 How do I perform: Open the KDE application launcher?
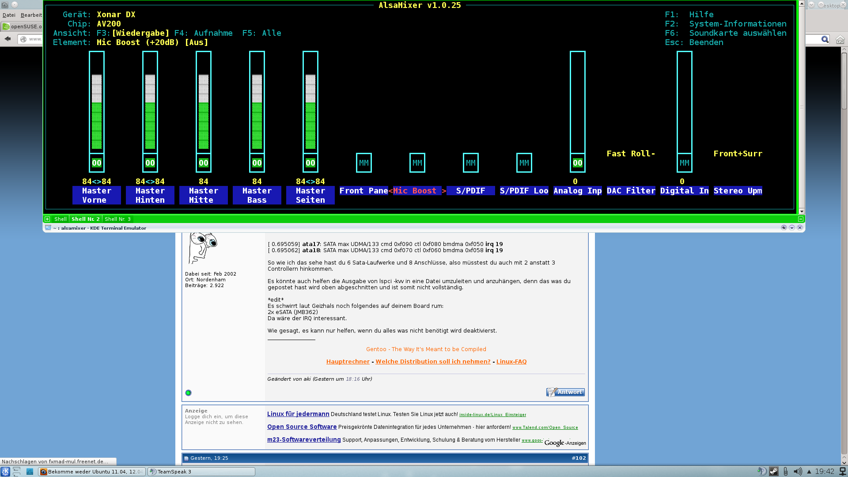(x=5, y=471)
